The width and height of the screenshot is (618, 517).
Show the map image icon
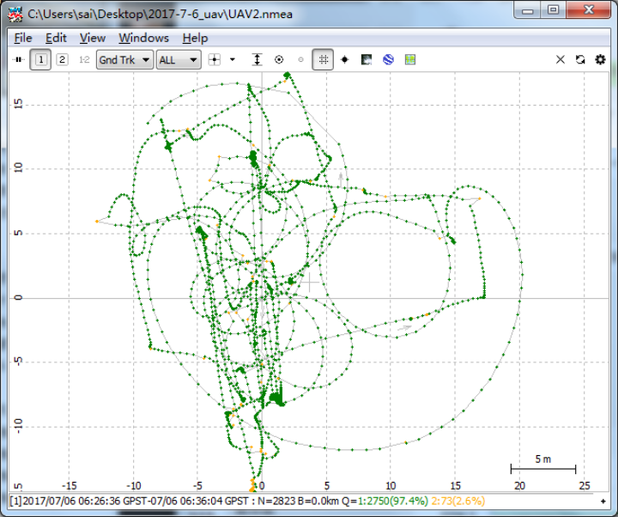coord(367,59)
